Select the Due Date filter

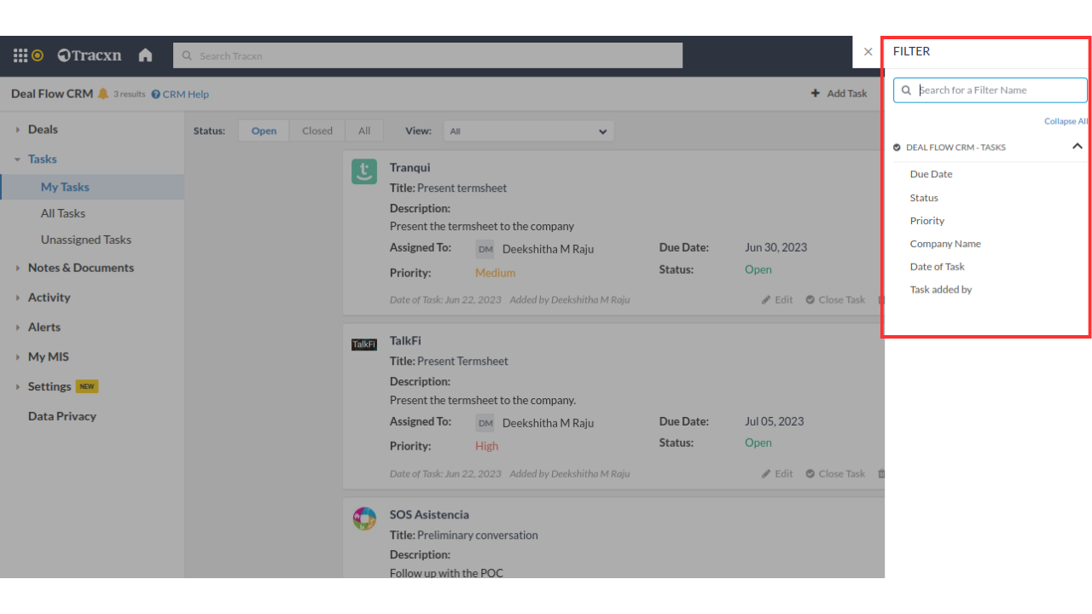tap(931, 174)
